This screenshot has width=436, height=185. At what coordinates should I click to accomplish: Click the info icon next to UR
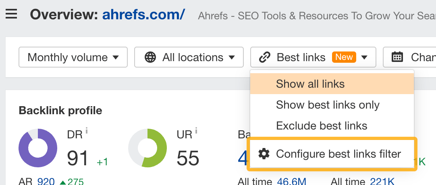tap(196, 130)
